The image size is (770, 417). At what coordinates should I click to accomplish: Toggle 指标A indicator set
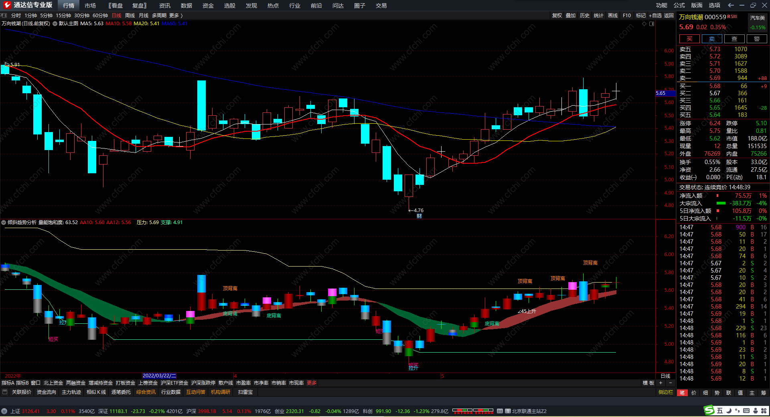(x=8, y=383)
